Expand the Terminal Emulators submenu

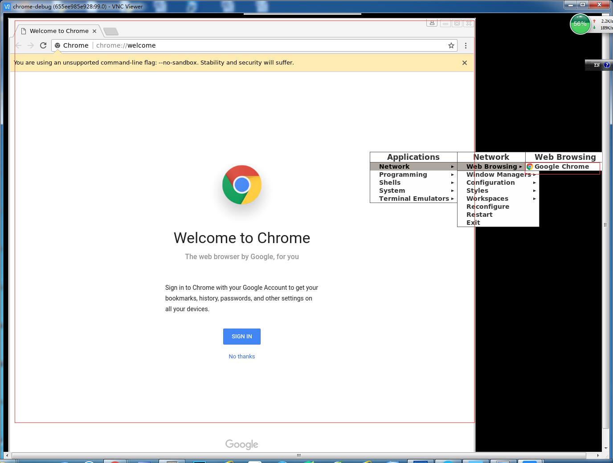coord(414,199)
